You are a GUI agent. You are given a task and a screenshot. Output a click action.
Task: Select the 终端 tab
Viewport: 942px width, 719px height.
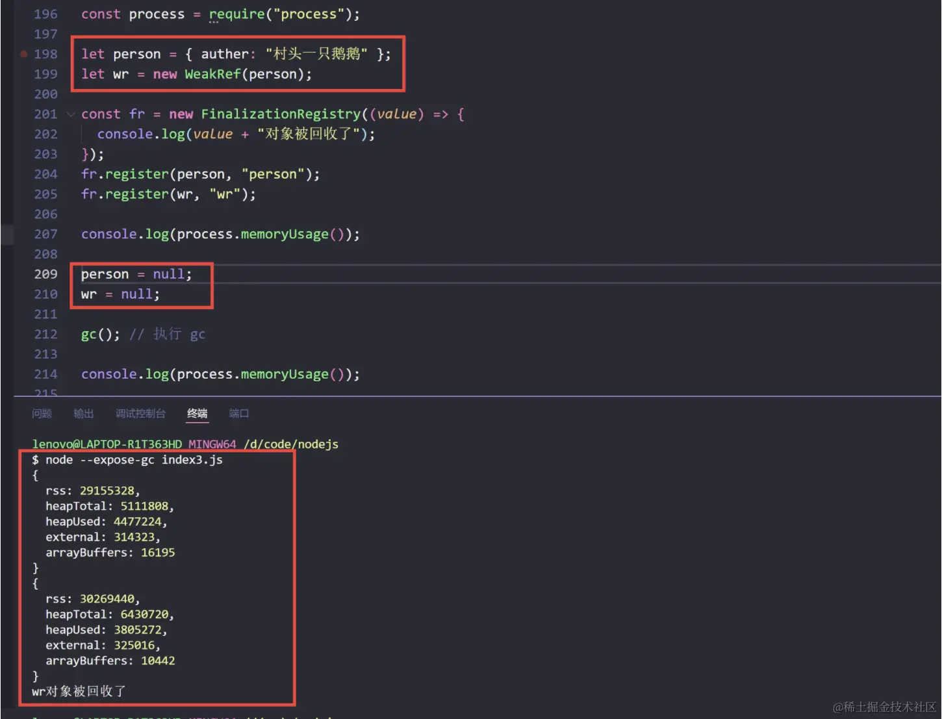point(197,413)
